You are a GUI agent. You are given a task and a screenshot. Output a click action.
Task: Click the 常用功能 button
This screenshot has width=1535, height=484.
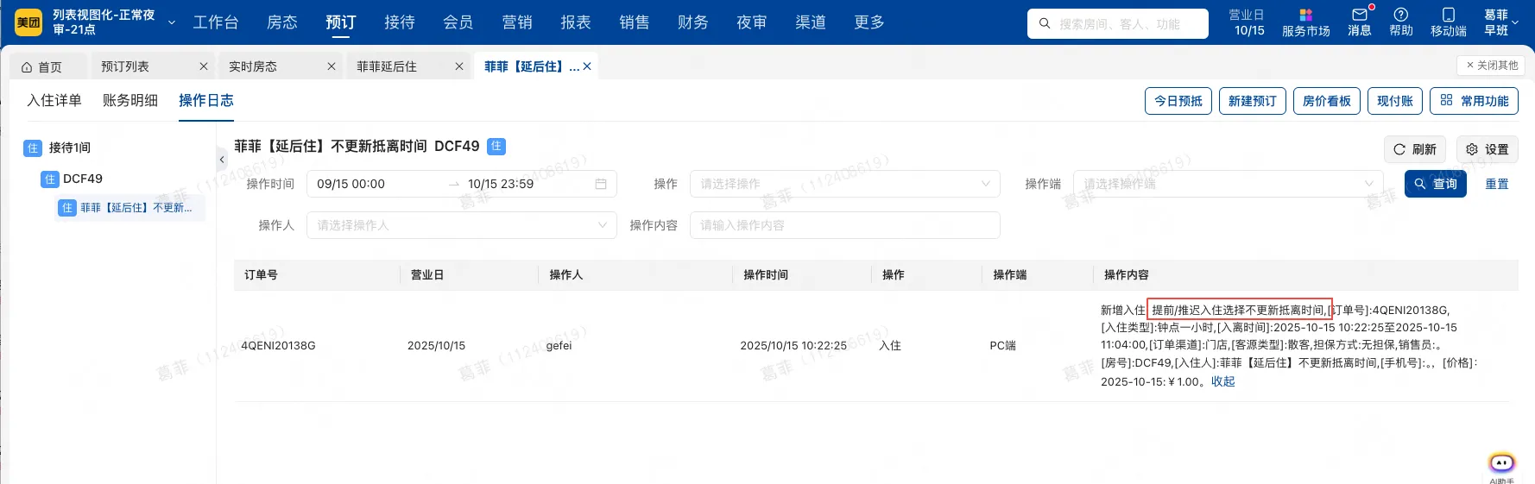1474,101
